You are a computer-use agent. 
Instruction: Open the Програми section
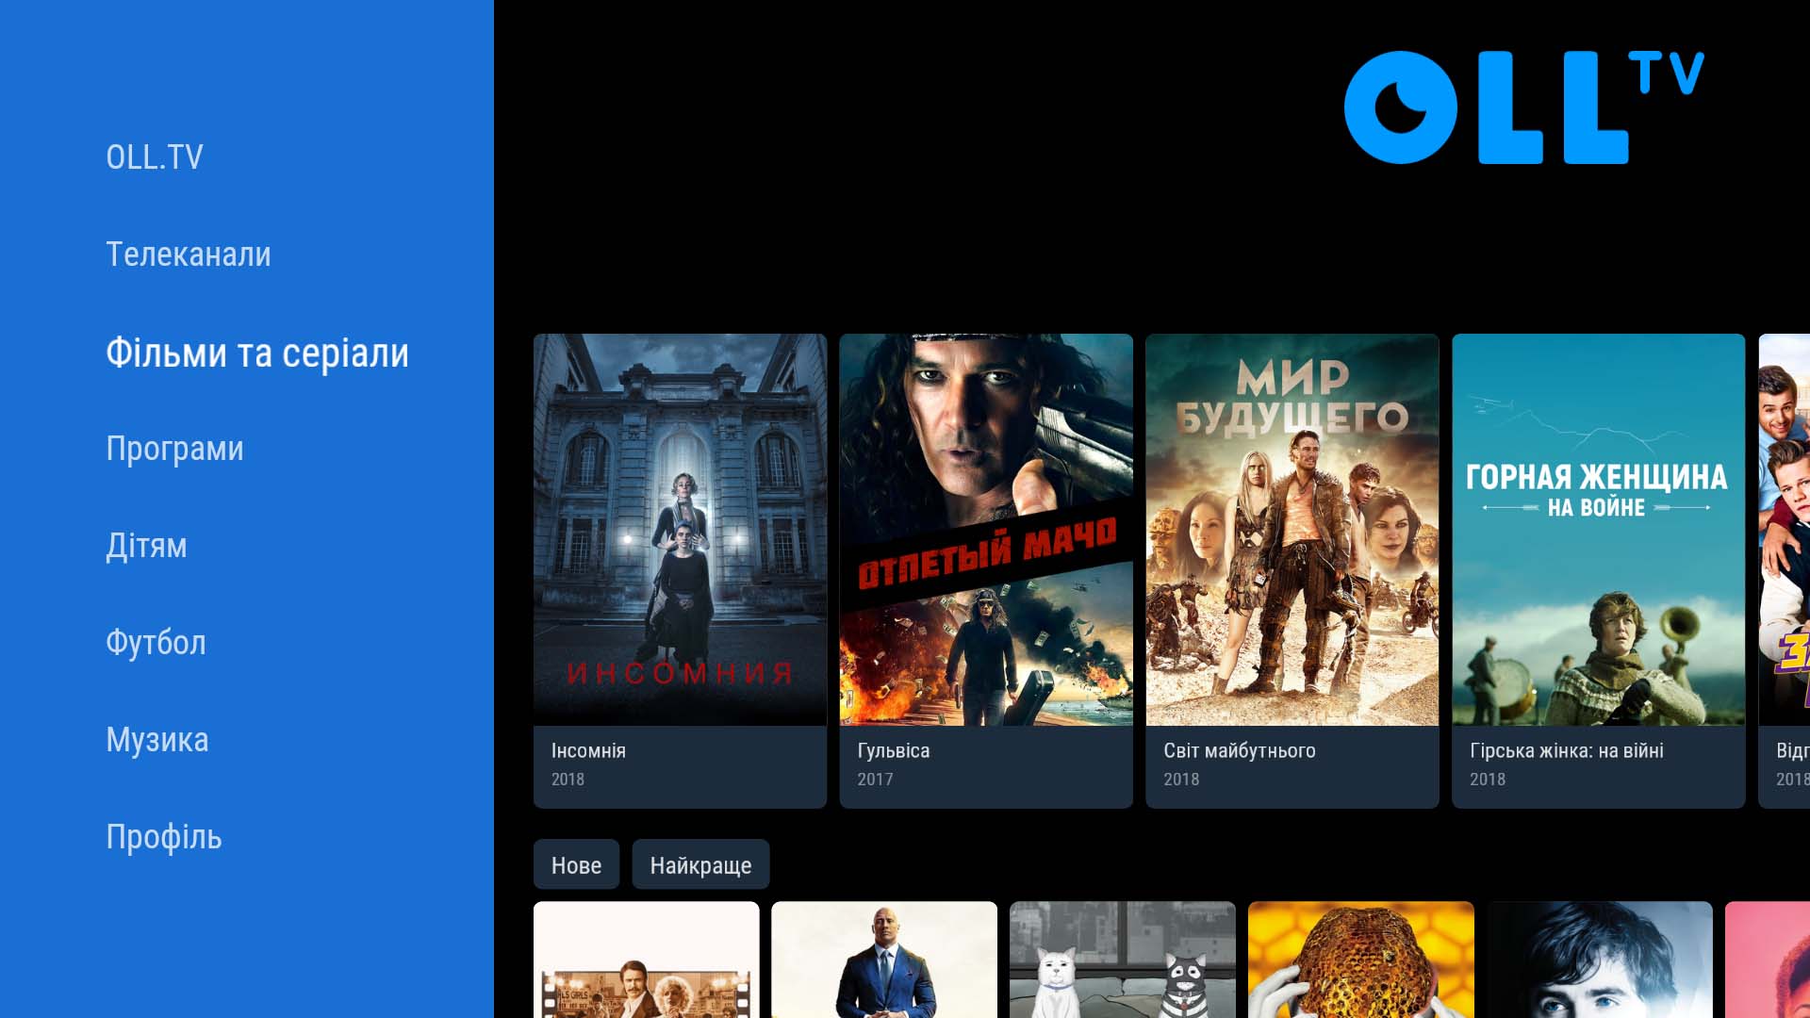[174, 450]
